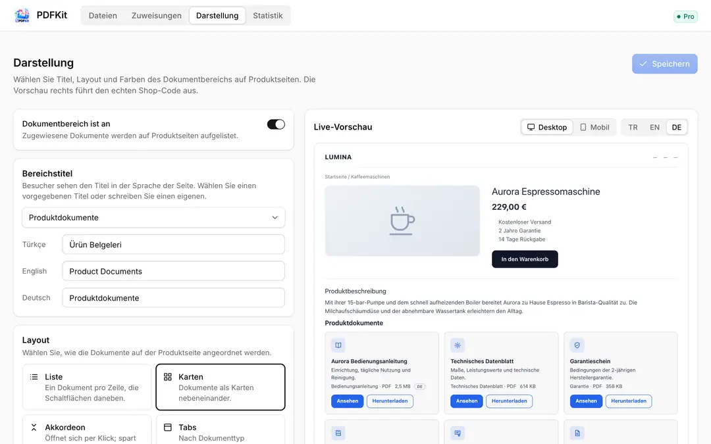
Task: Select the Darstellung tab
Action: coord(217,15)
